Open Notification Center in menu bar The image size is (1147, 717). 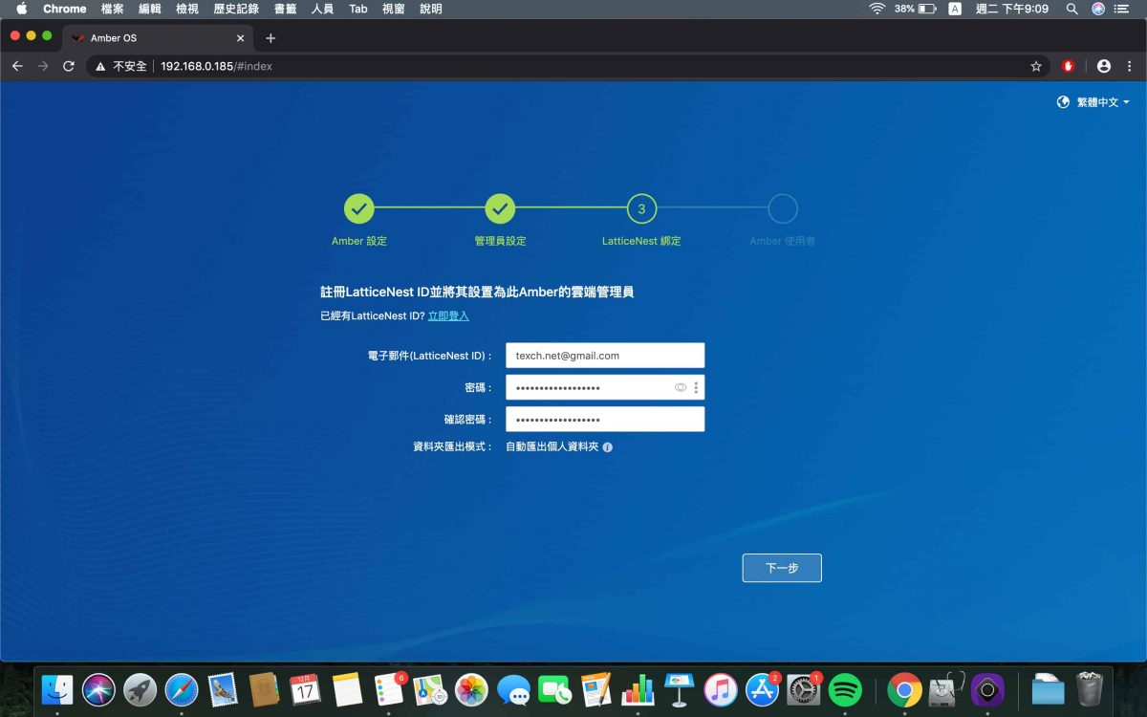(1122, 9)
